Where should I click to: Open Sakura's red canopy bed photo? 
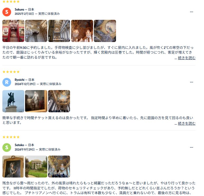click(x=13, y=31)
